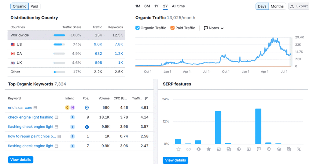
Task: Select the 6M time range tab
Action: 147,6
